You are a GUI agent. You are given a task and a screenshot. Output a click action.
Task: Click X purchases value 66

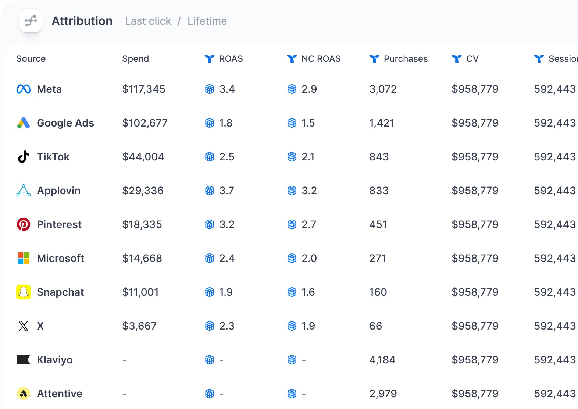[x=375, y=326]
